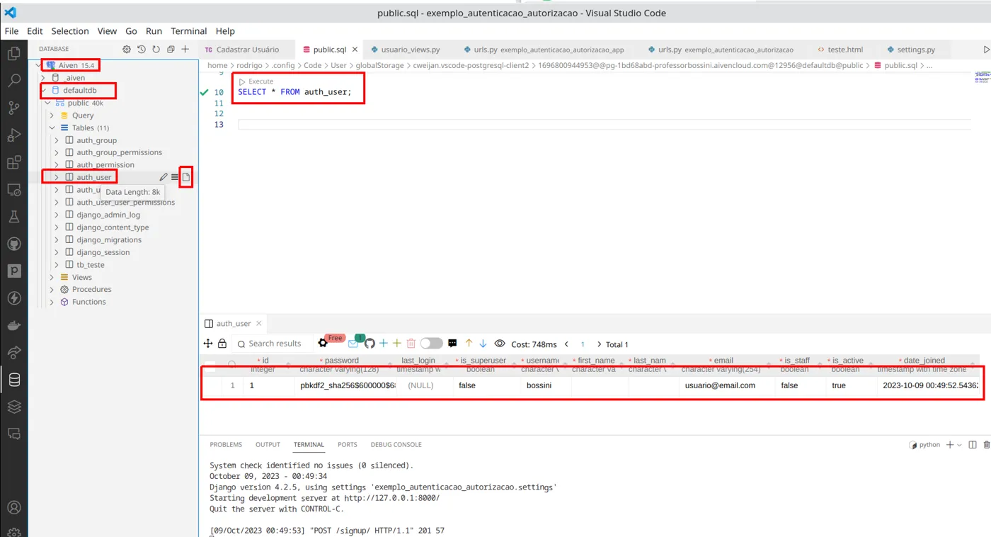Click the pencil icon on auth_user row
The height and width of the screenshot is (537, 991).
[x=164, y=177]
